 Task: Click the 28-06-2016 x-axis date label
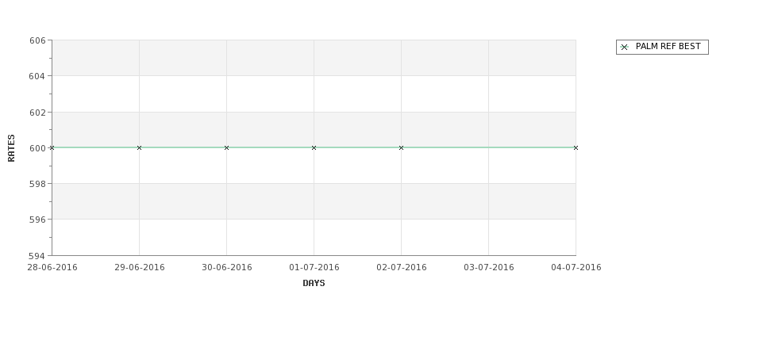tap(52, 268)
